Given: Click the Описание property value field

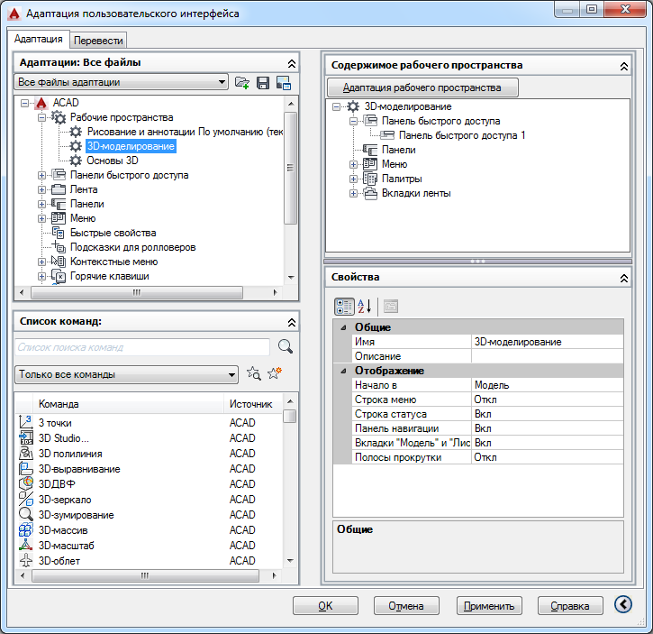Looking at the screenshot, I should coord(548,356).
